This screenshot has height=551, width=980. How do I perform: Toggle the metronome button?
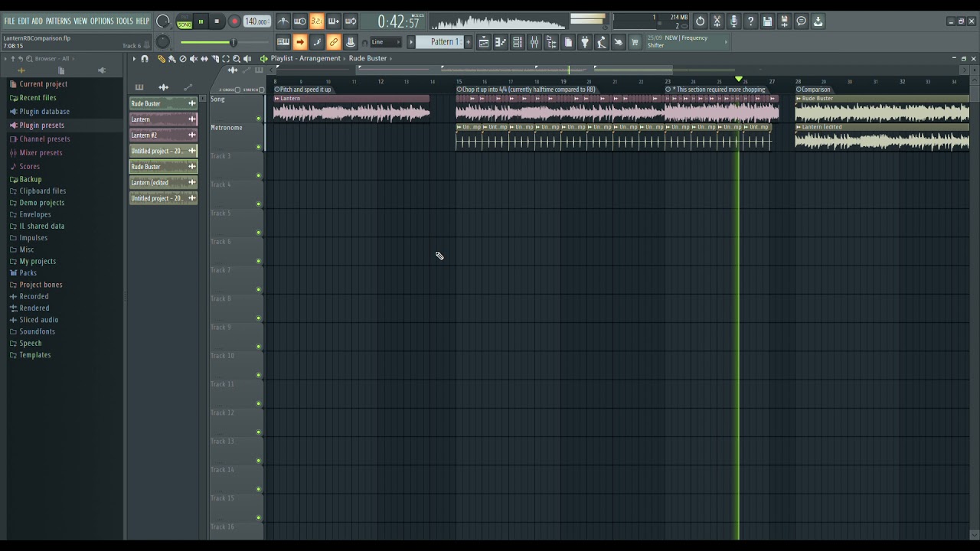pyautogui.click(x=283, y=21)
